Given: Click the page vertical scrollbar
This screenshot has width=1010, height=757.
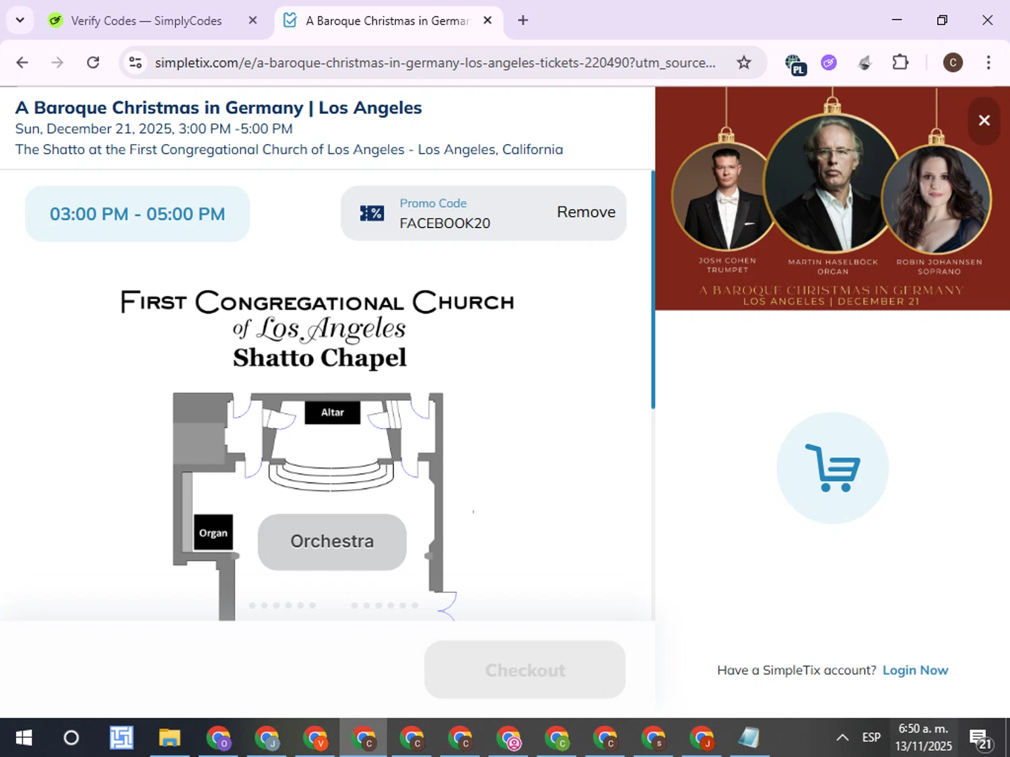Looking at the screenshot, I should coord(652,289).
